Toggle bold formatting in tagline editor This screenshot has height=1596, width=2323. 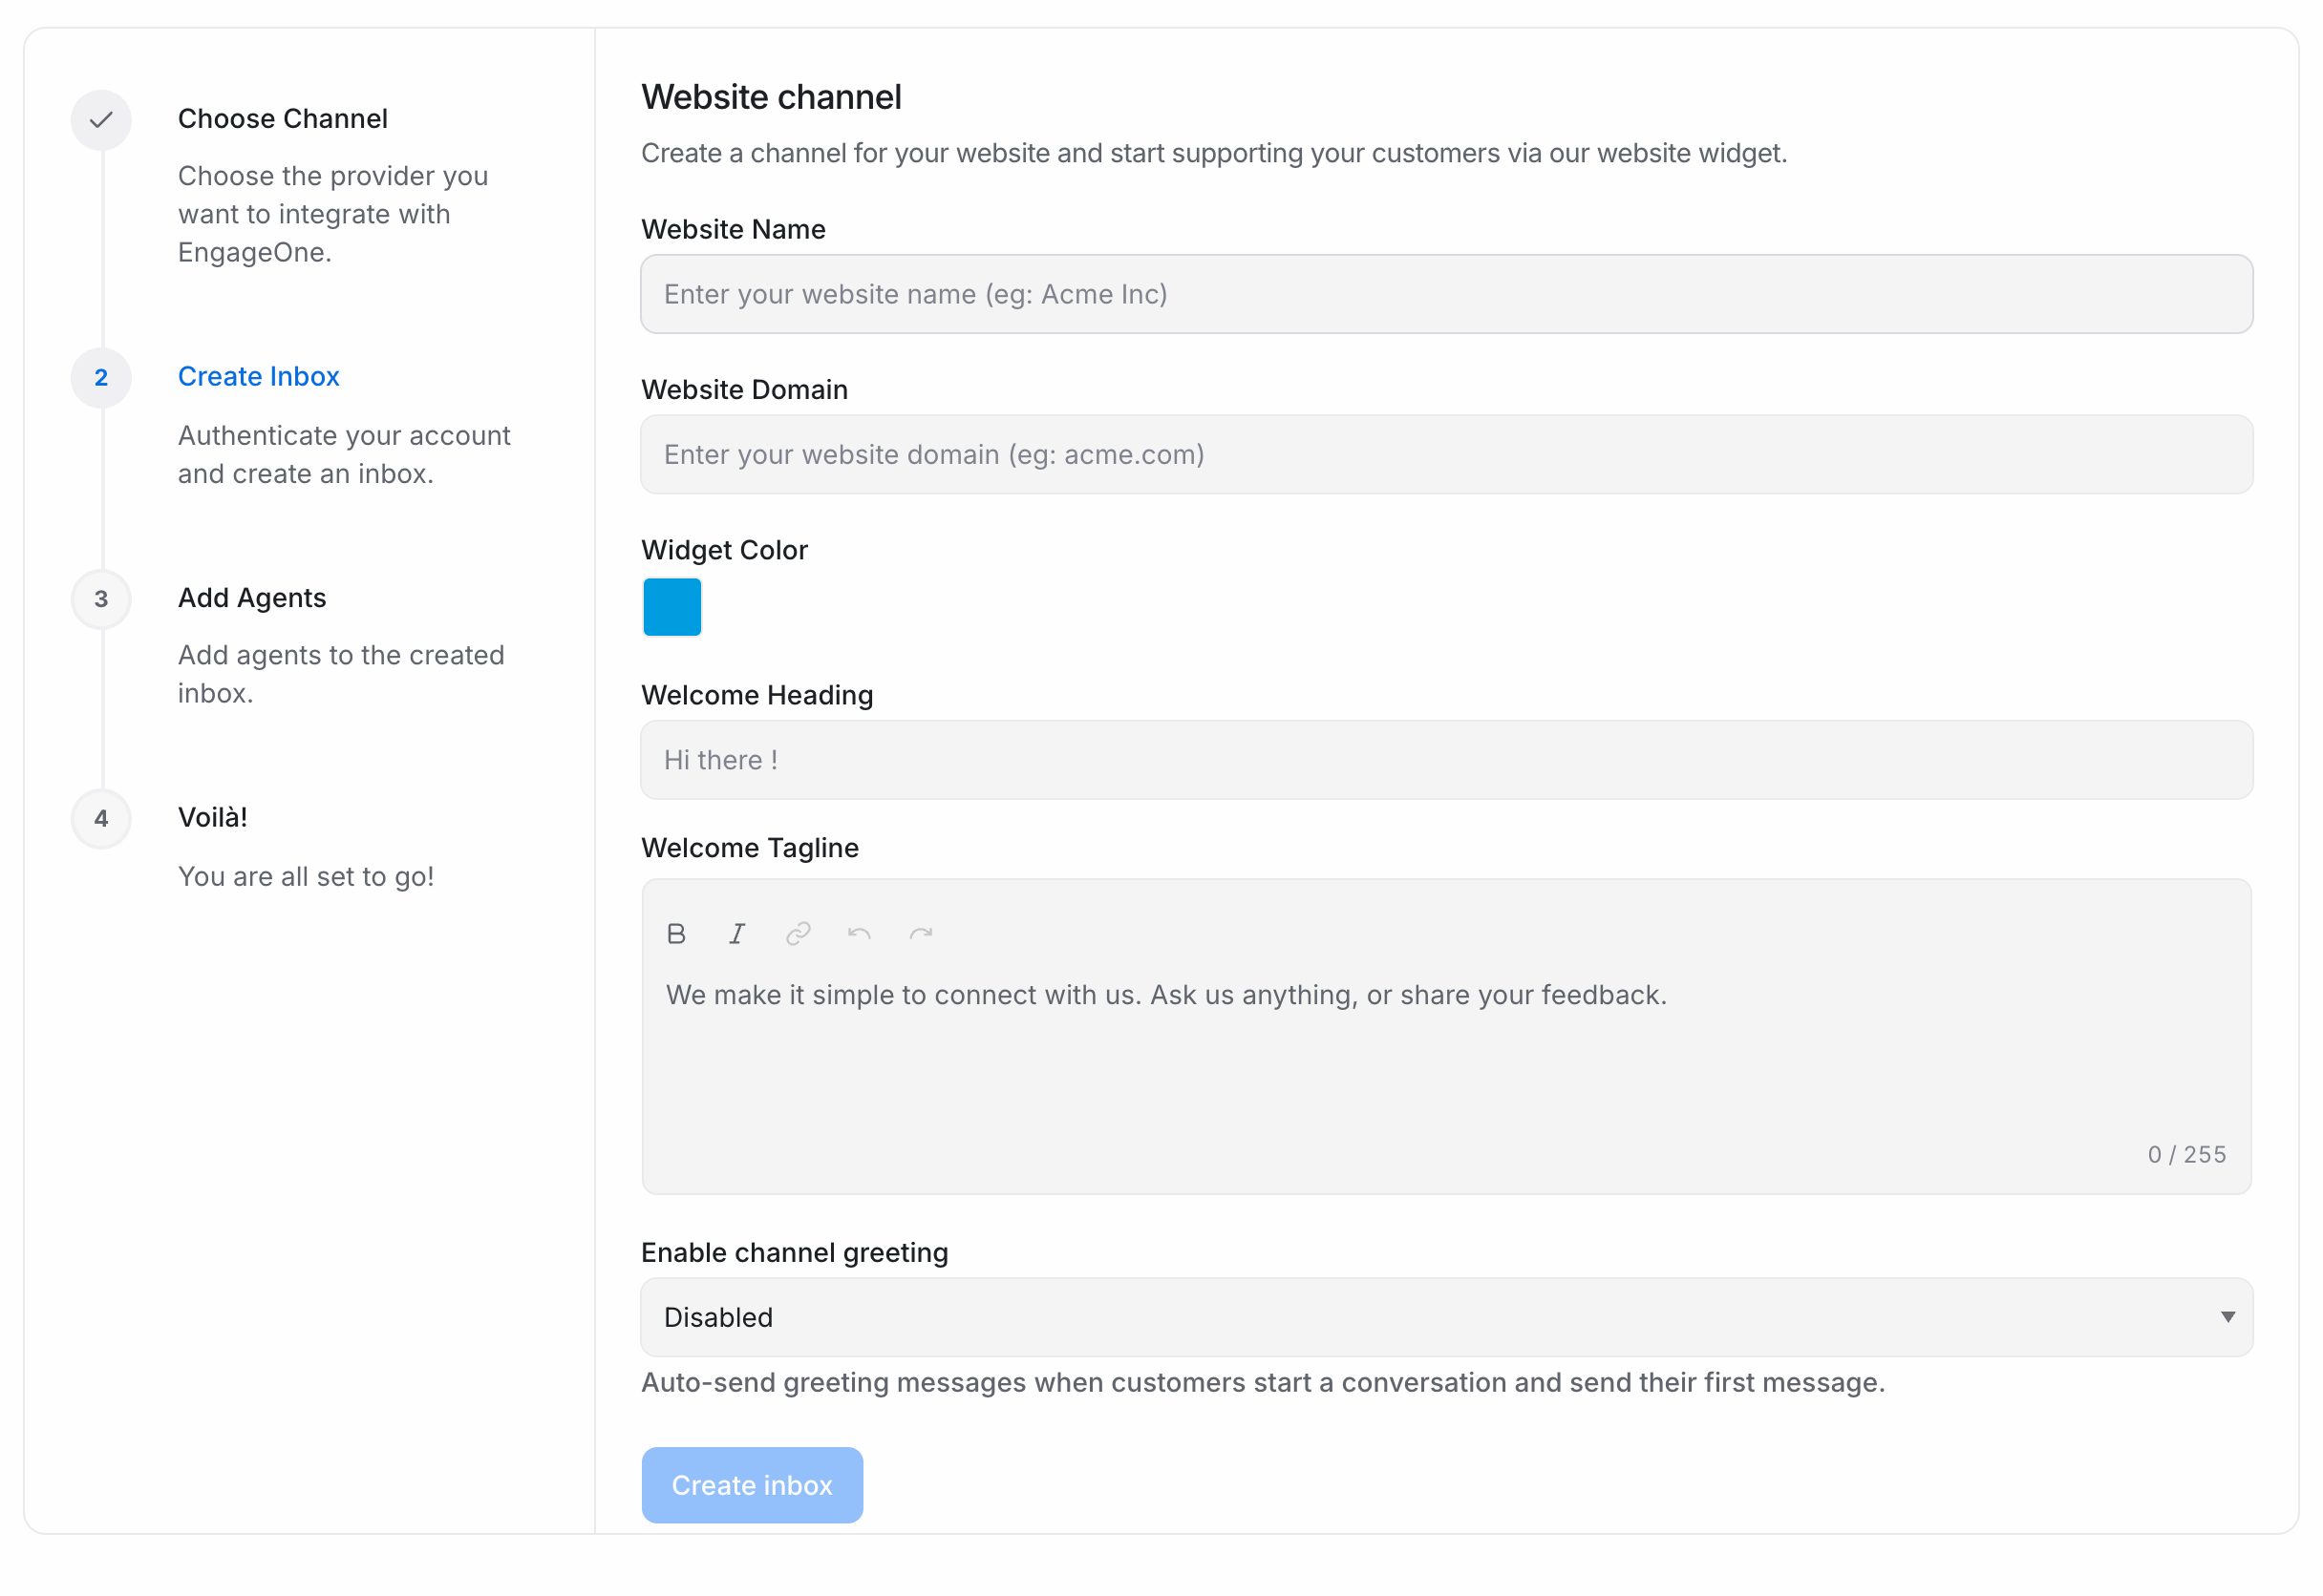click(675, 934)
